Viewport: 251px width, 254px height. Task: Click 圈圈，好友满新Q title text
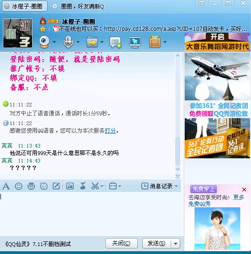(x=83, y=7)
